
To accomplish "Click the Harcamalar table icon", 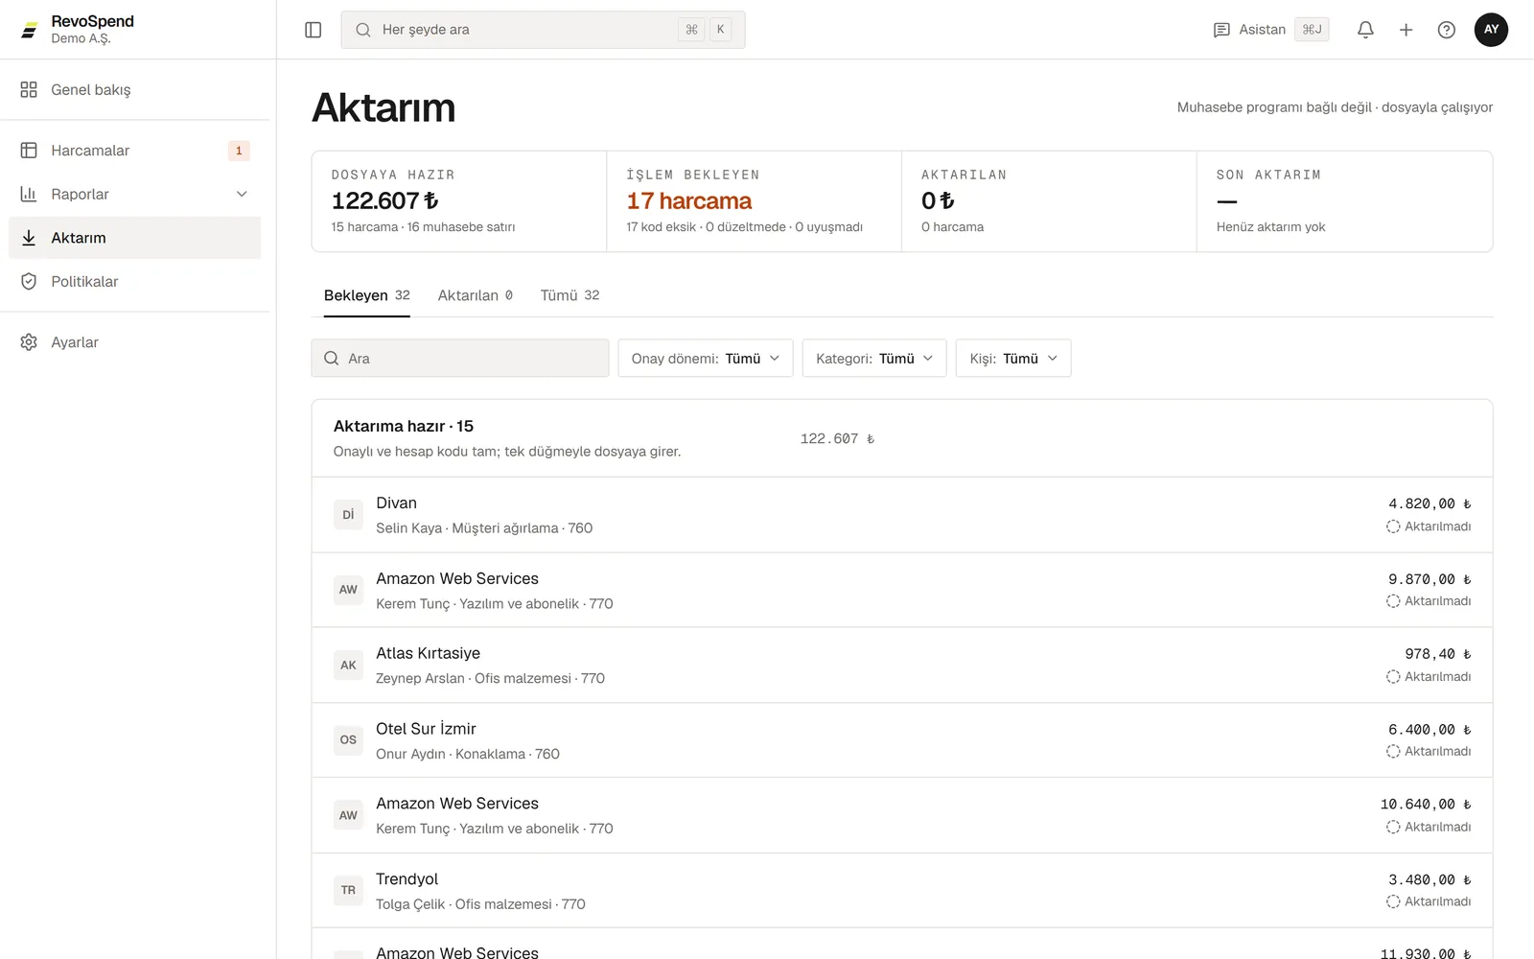I will point(29,151).
